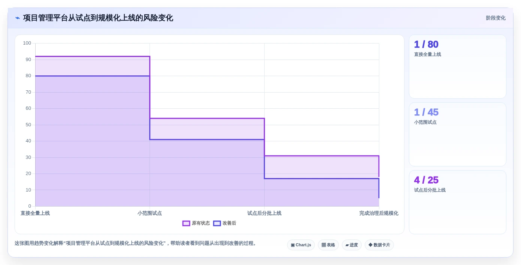Click the 原有状态 legend color box

[186, 223]
